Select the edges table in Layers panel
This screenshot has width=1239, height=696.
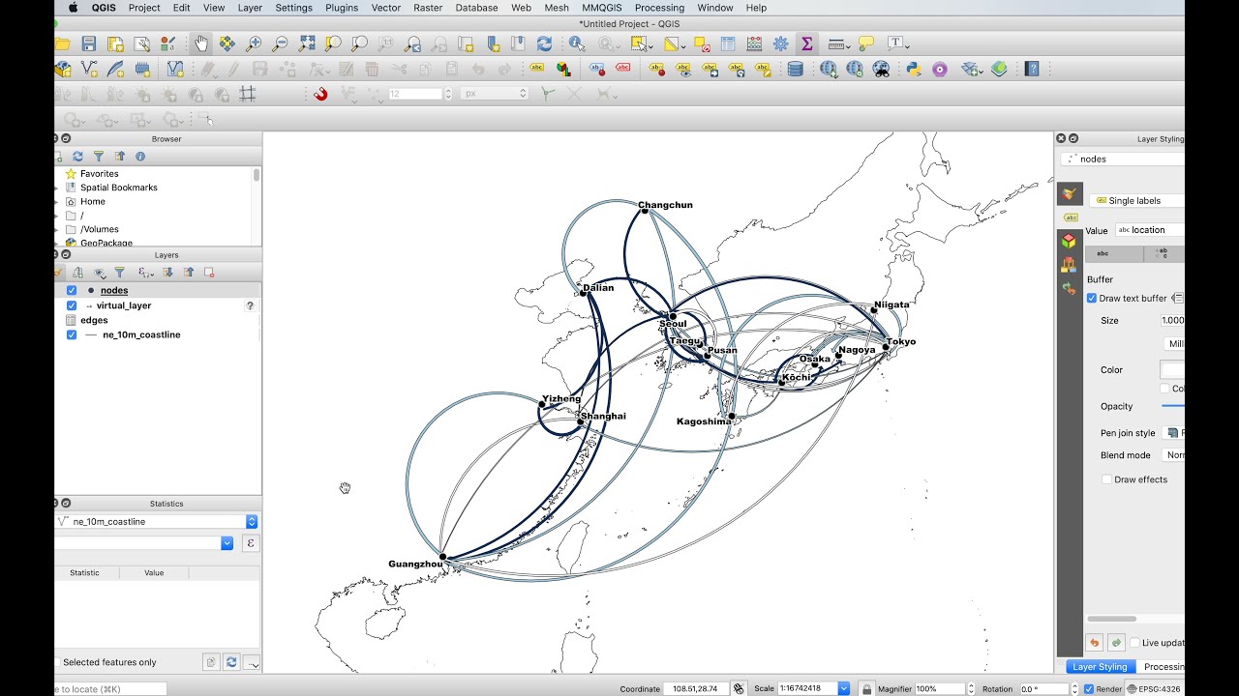click(94, 320)
